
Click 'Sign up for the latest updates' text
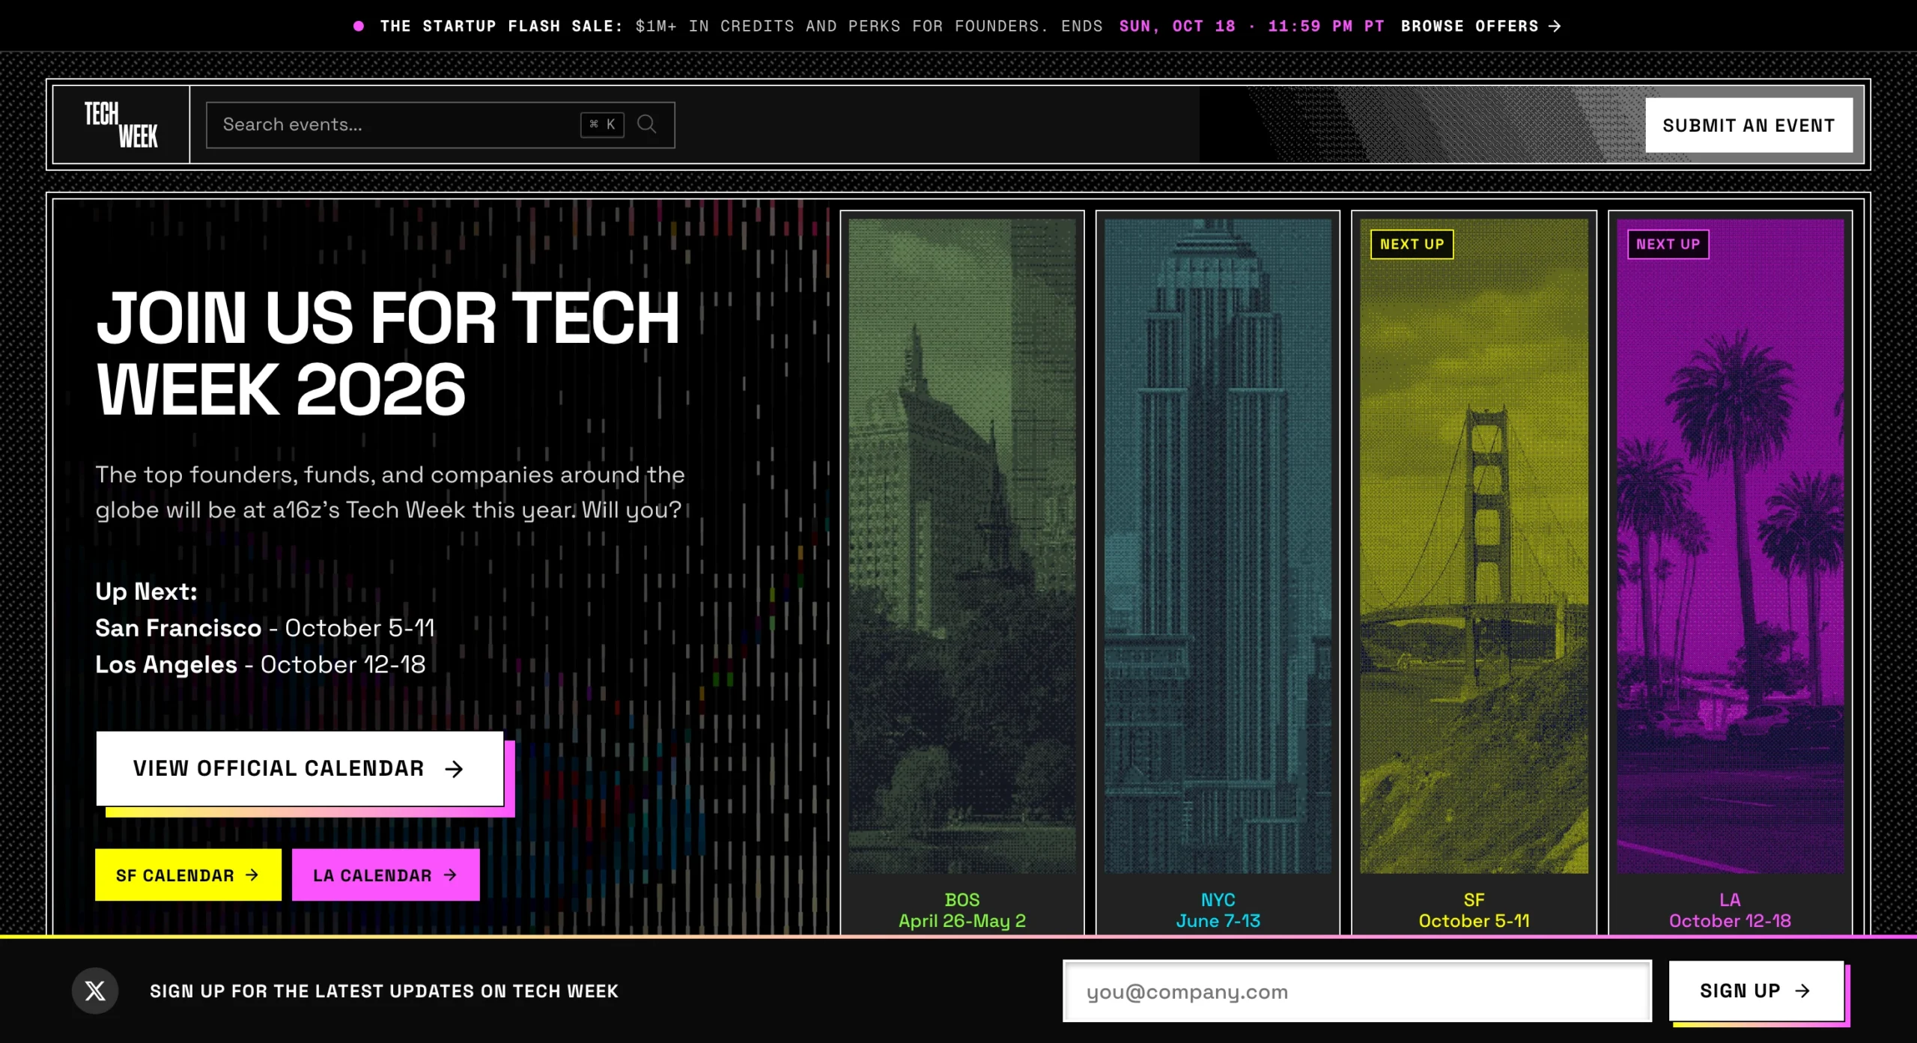coord(384,991)
